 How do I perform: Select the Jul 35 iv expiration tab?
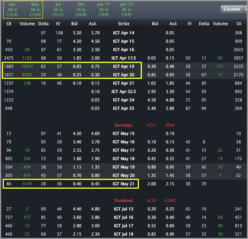point(58,10)
